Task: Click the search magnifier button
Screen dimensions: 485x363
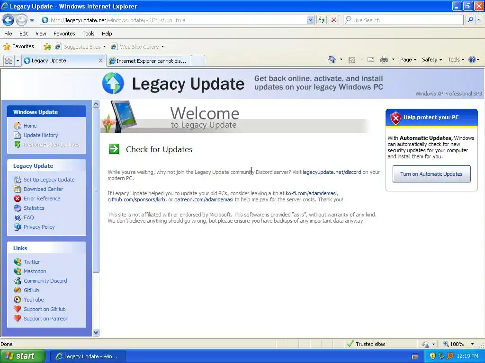Action: tap(470, 20)
